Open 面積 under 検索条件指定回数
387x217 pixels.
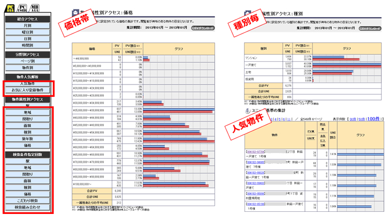click(27, 181)
